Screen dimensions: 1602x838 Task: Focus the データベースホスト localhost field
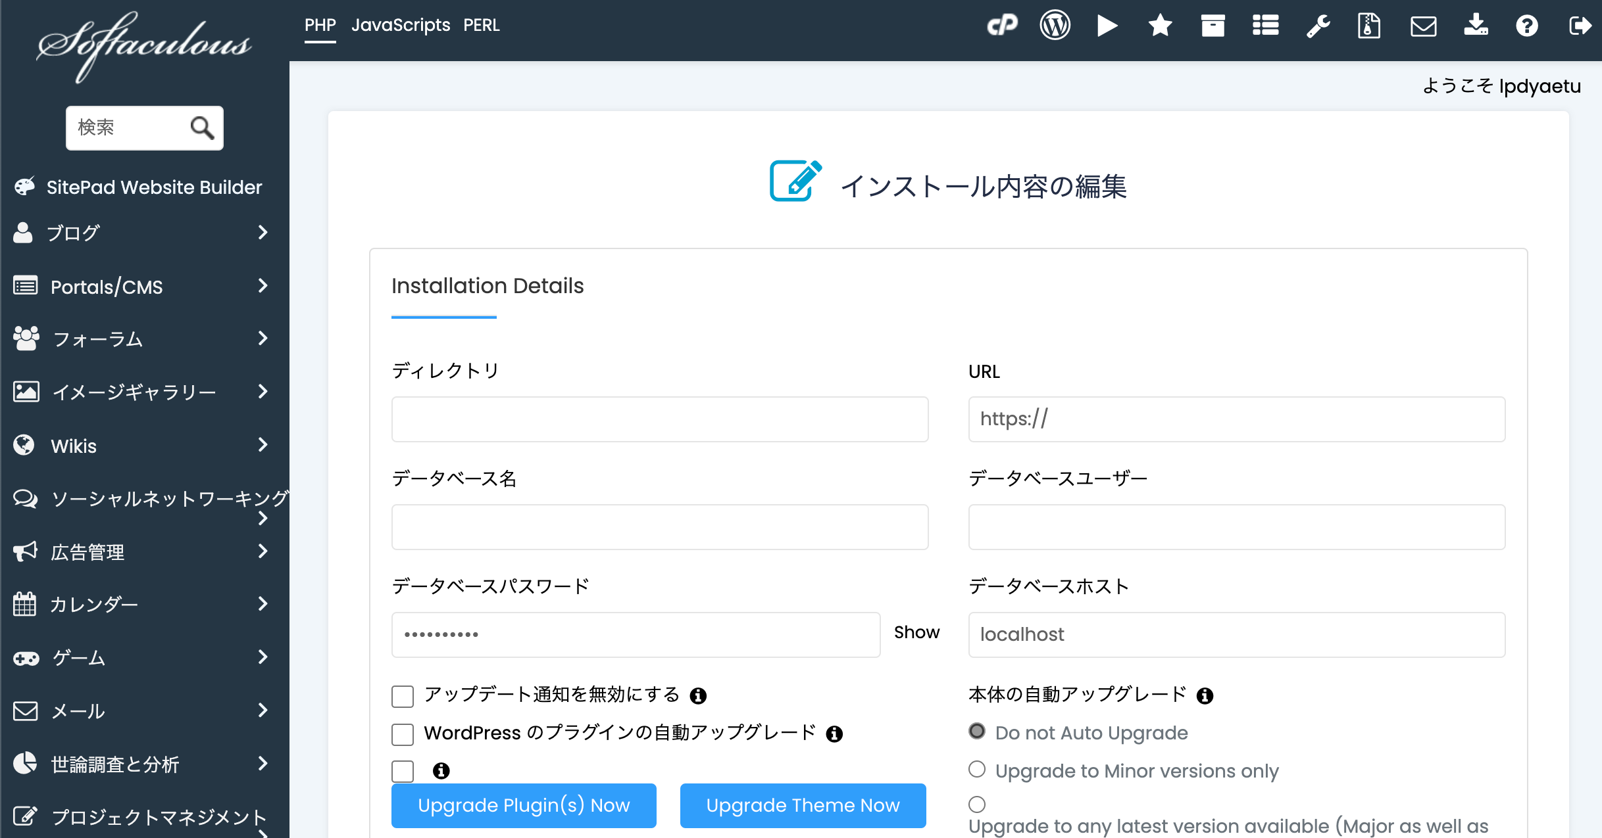pos(1237,635)
